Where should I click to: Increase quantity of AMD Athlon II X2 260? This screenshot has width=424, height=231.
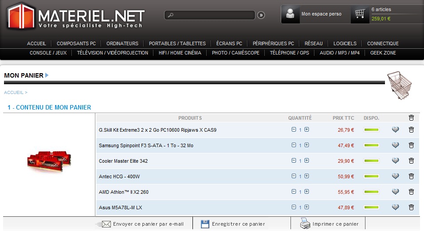[306, 192]
